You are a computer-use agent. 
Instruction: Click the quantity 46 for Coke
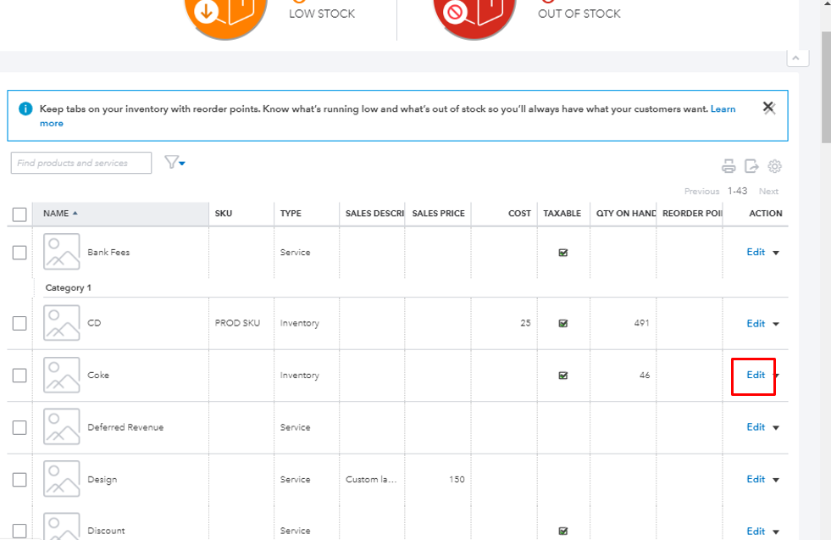(645, 375)
